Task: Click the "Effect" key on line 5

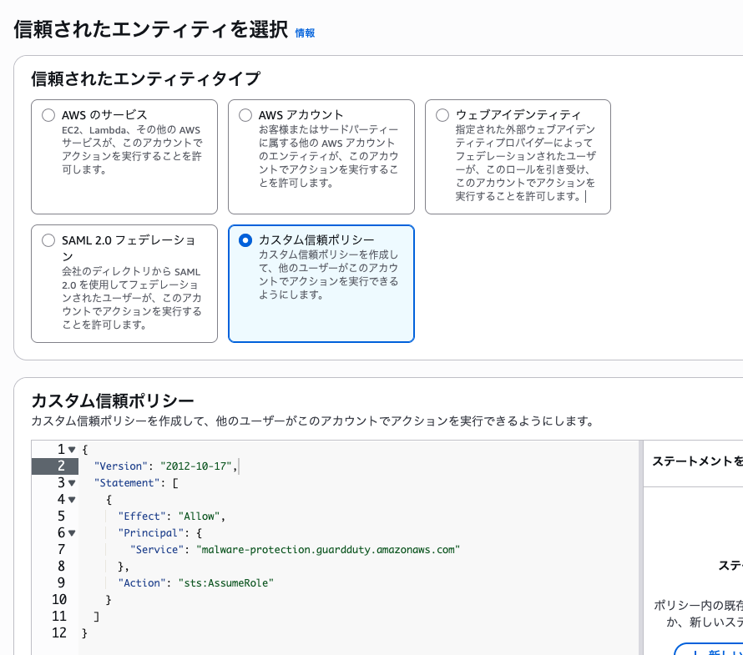Action: (x=142, y=516)
